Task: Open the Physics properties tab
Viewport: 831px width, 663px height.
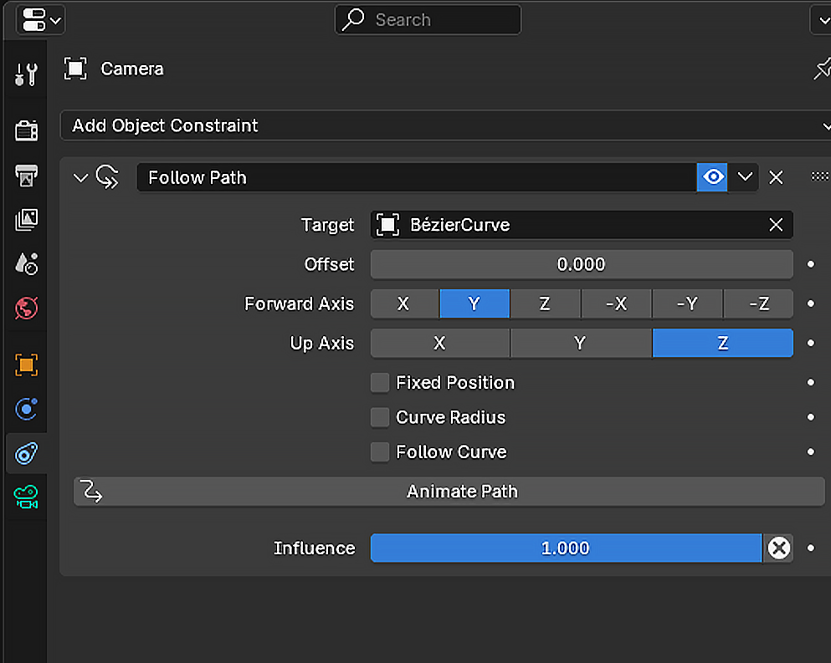Action: pos(26,409)
